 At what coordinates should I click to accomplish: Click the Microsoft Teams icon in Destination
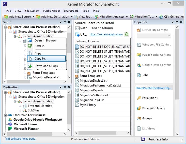pyautogui.click(x=10, y=124)
